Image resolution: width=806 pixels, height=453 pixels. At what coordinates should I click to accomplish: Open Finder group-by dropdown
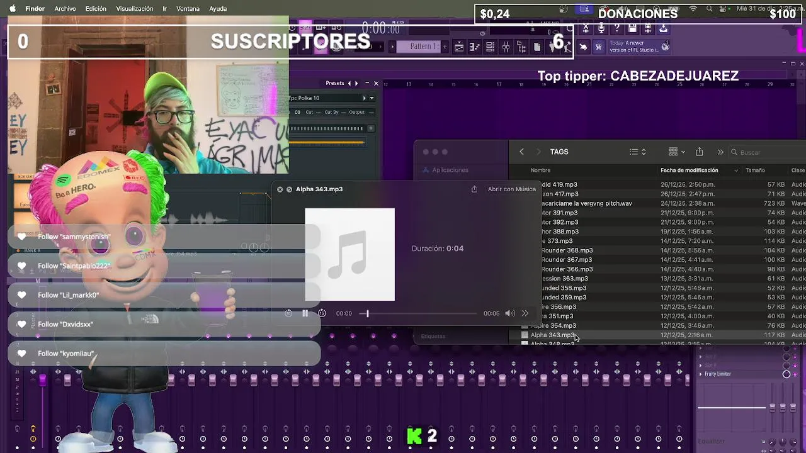pos(677,152)
